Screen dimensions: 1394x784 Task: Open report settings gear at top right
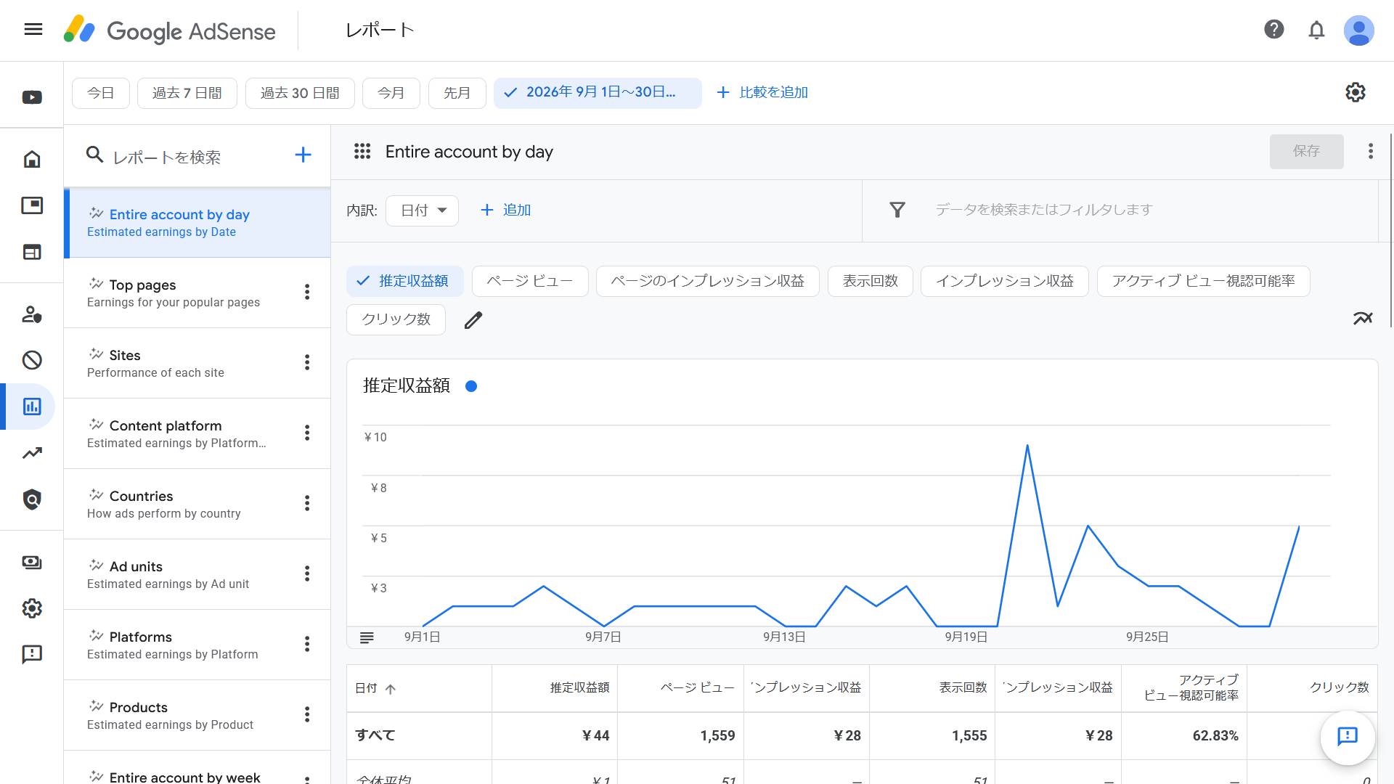coord(1356,92)
